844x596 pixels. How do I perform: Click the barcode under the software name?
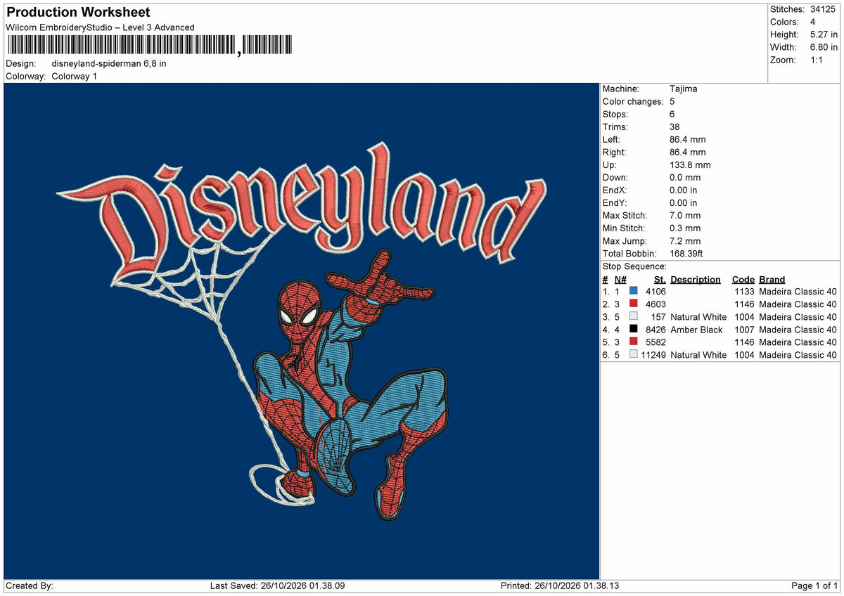[x=149, y=46]
